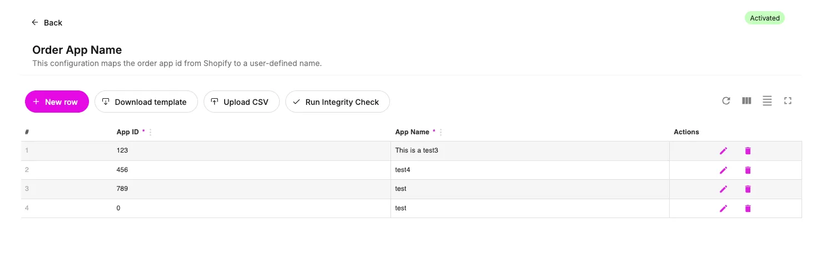
Task: Click the App ID cell '789'
Action: [251, 189]
